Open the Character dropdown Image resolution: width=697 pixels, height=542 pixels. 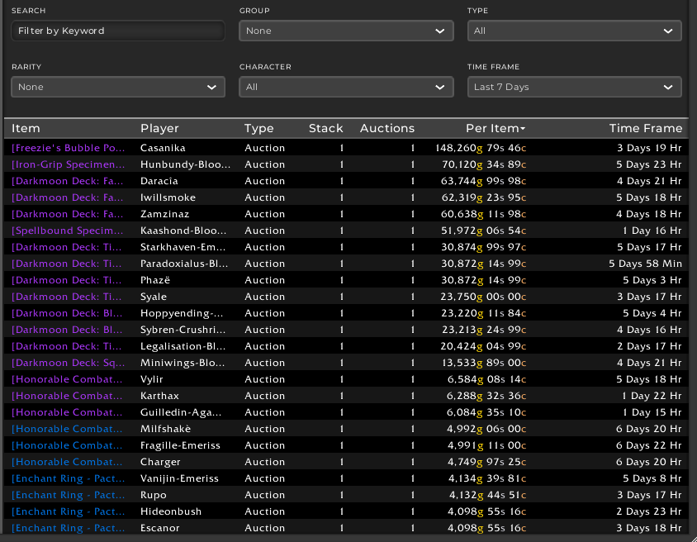(346, 87)
